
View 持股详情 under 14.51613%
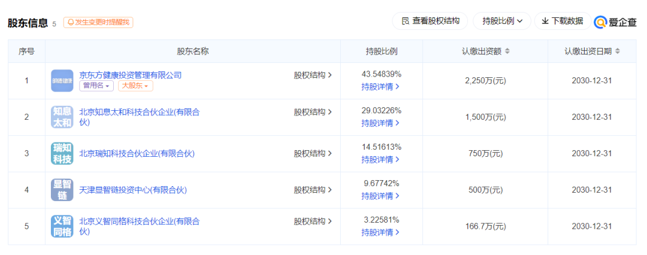pos(380,159)
